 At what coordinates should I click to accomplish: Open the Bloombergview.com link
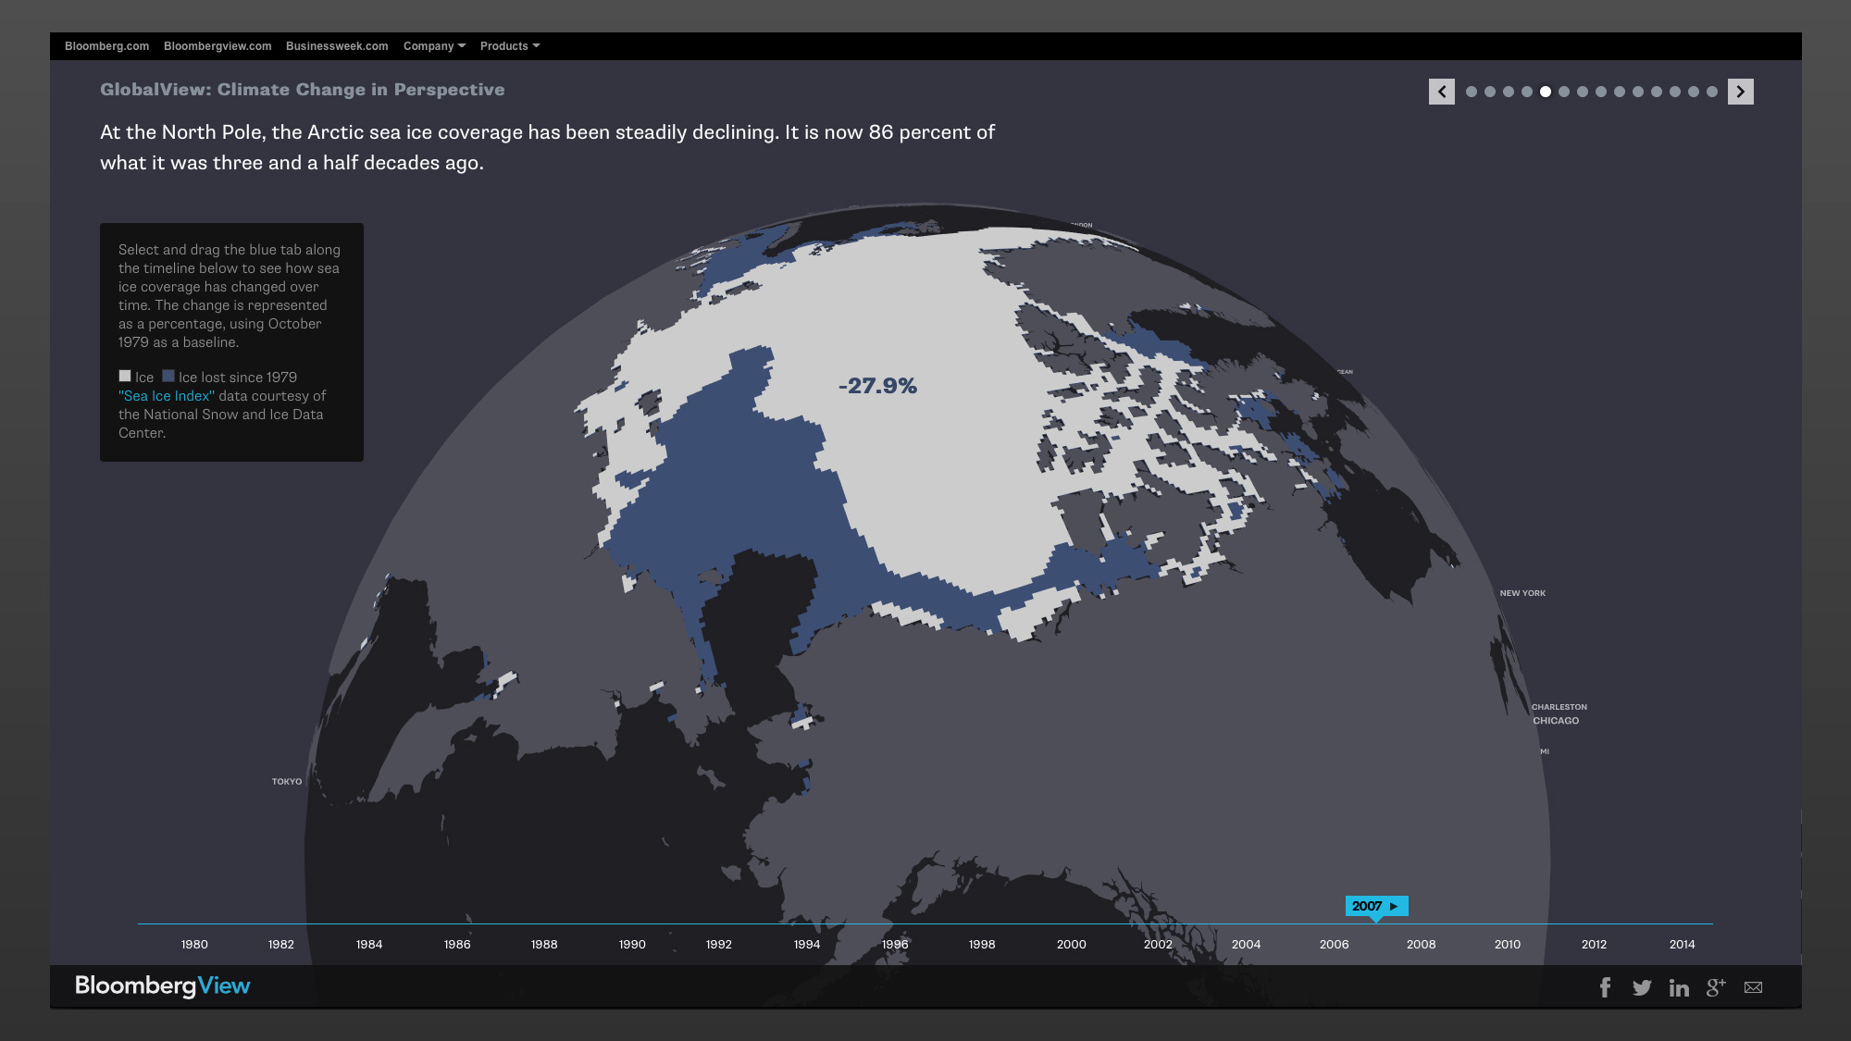click(x=217, y=46)
